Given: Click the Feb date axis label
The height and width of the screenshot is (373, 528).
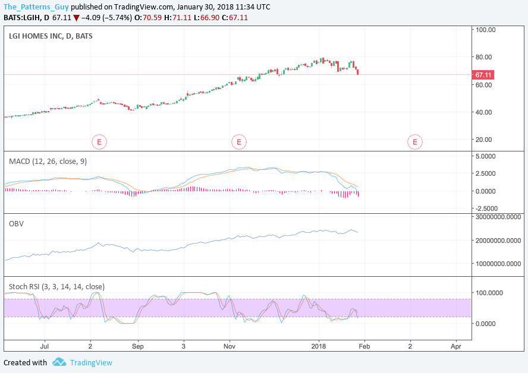Looking at the screenshot, I should pos(364,346).
